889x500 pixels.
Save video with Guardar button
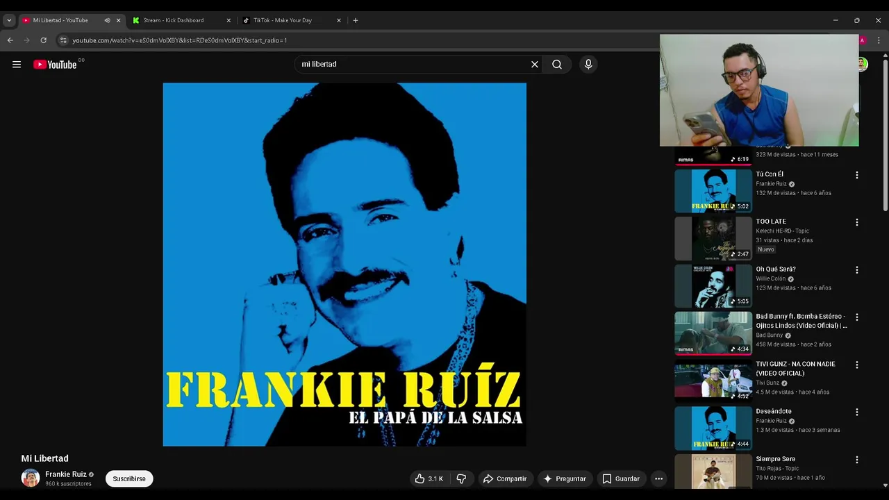point(621,478)
